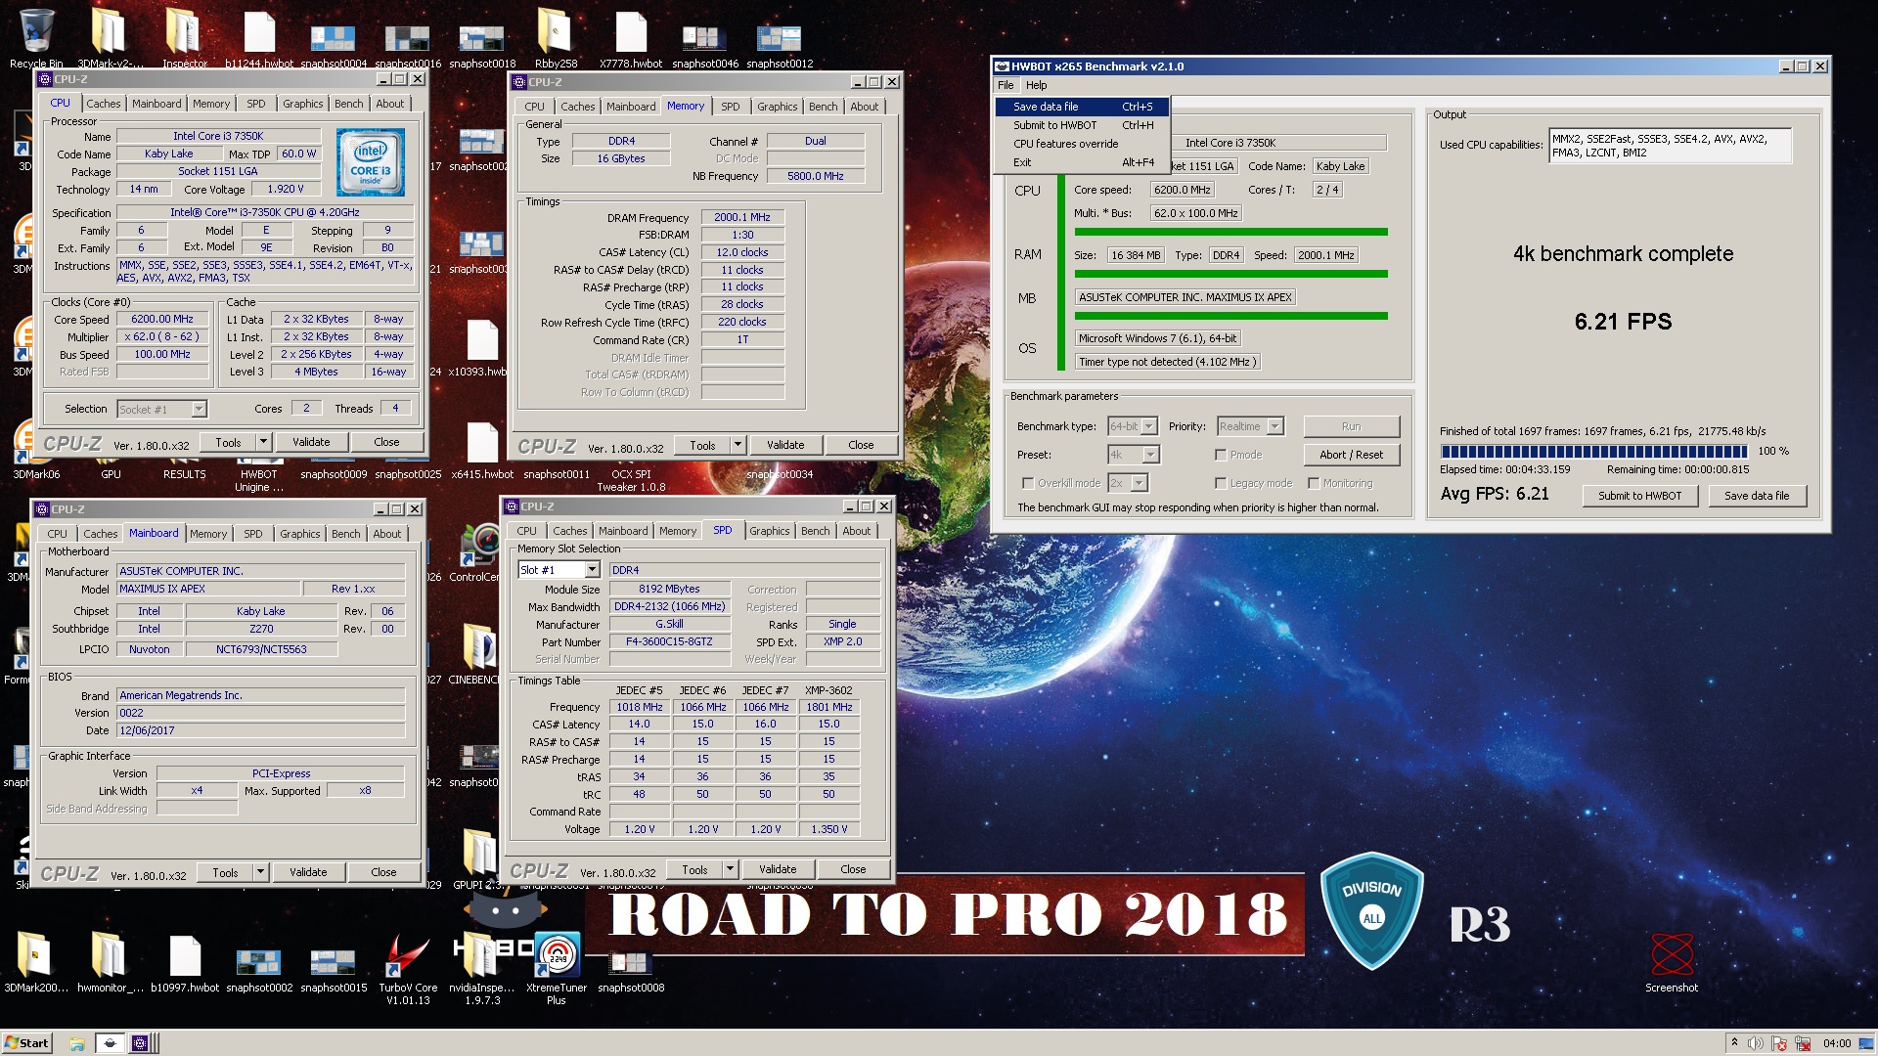The image size is (1878, 1056).
Task: Click the taskbar clock showing 04:00
Action: click(1836, 1043)
